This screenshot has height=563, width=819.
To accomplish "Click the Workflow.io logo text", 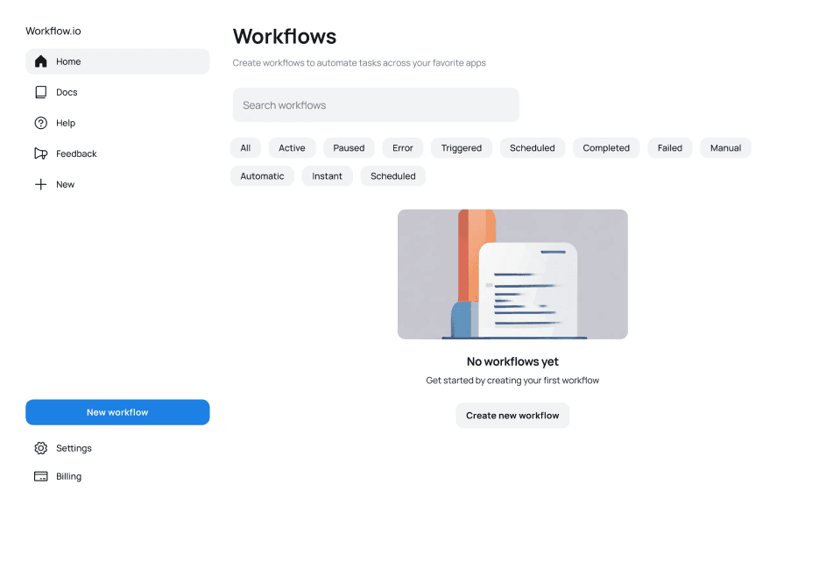I will [x=53, y=31].
